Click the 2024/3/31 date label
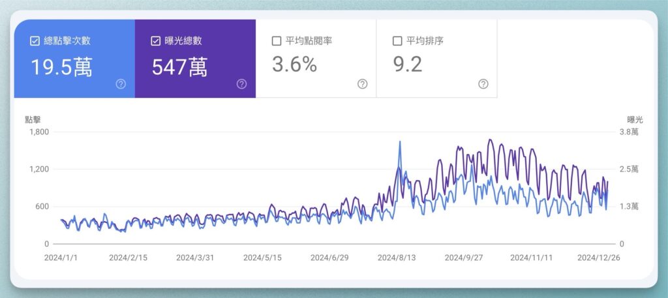Image resolution: width=668 pixels, height=298 pixels. (x=195, y=258)
